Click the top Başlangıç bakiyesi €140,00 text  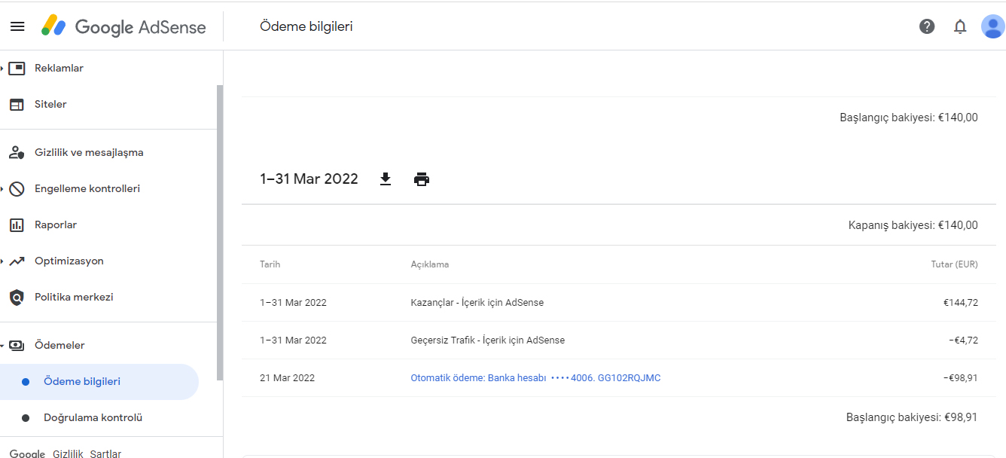[x=909, y=118]
